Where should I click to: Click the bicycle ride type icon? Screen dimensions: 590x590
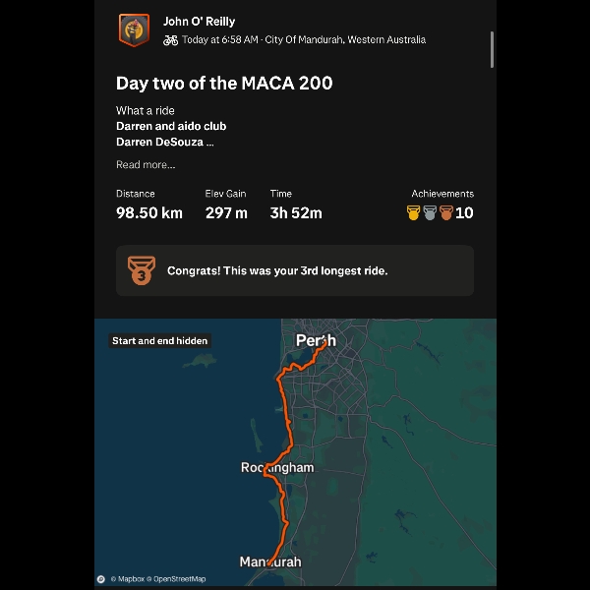coord(170,40)
